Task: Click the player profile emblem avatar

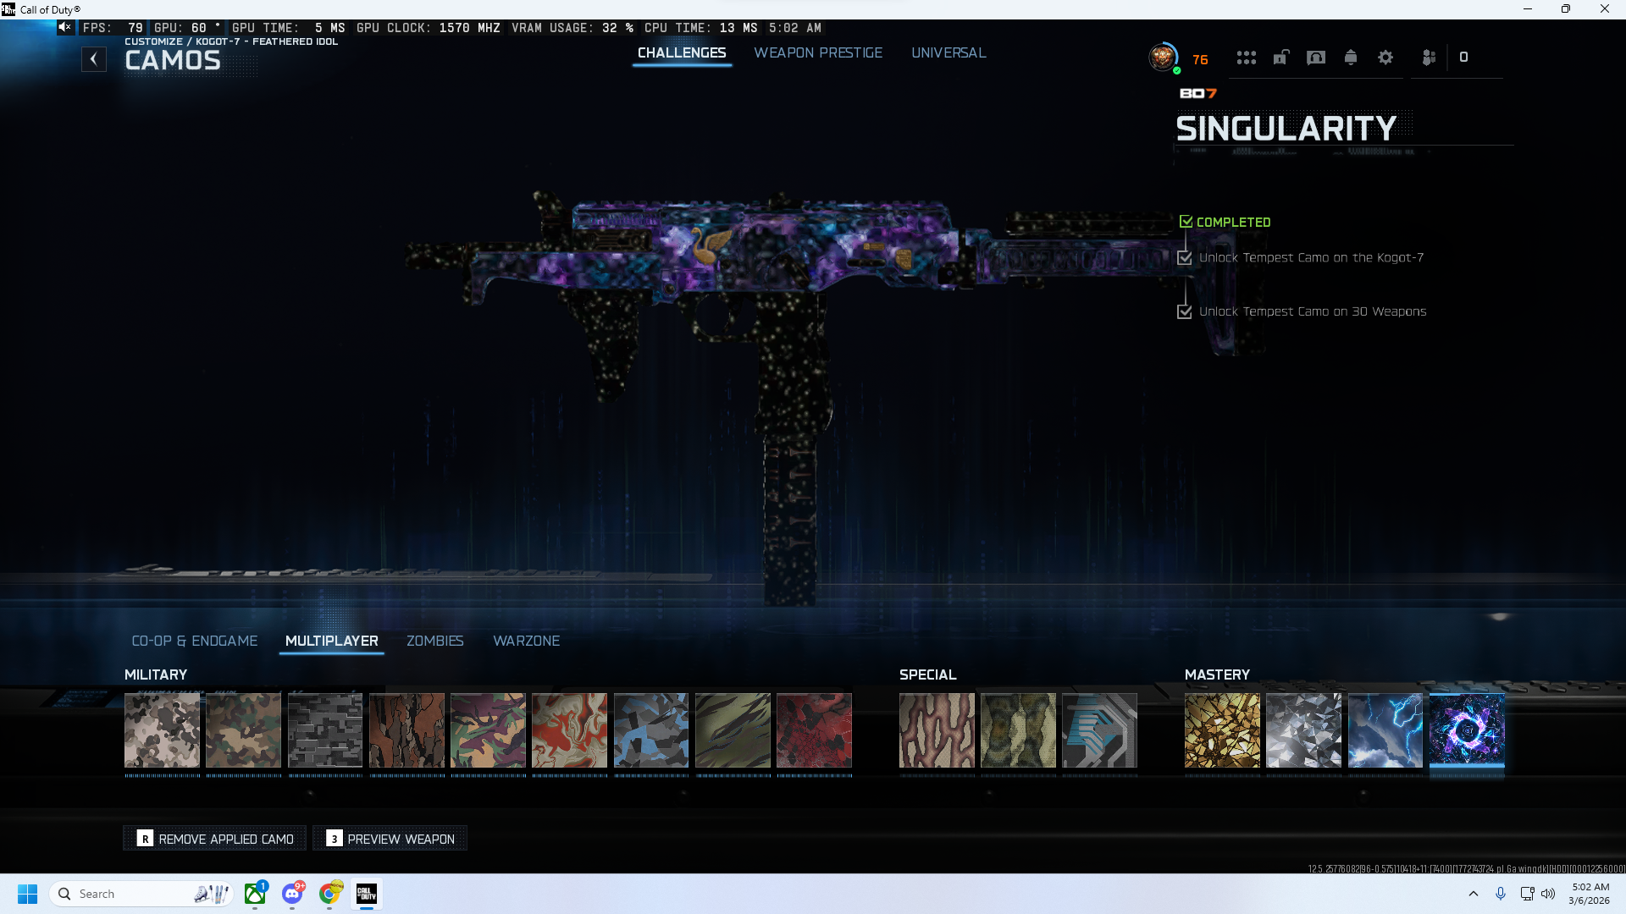Action: click(1164, 58)
